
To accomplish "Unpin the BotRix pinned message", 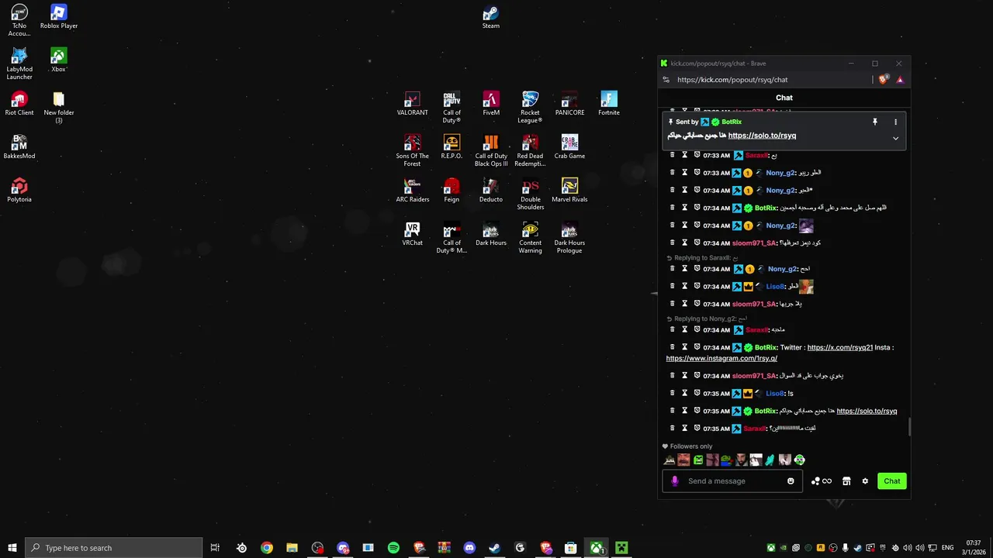I will click(875, 122).
